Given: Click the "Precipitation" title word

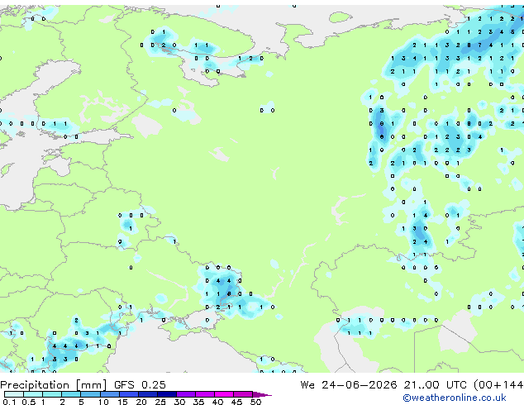Looking at the screenshot, I should (x=35, y=385).
